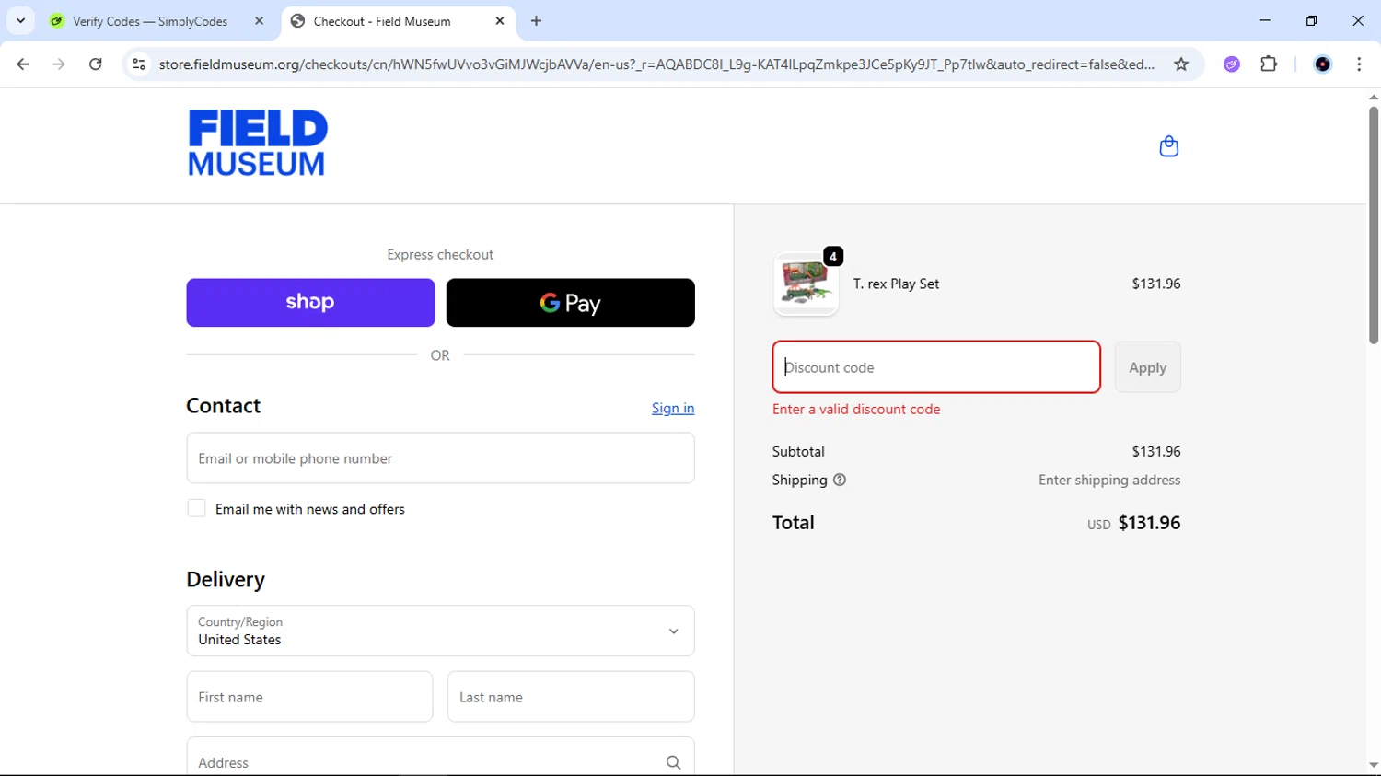Screen dimensions: 1381x776
Task: Click the browser address bar URL
Action: point(656,64)
